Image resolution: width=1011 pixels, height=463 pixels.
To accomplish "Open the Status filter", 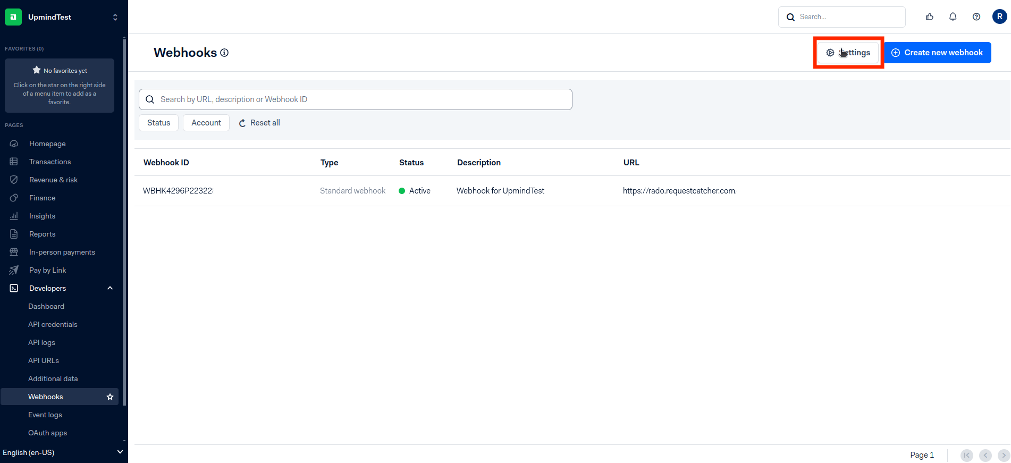I will coord(159,123).
